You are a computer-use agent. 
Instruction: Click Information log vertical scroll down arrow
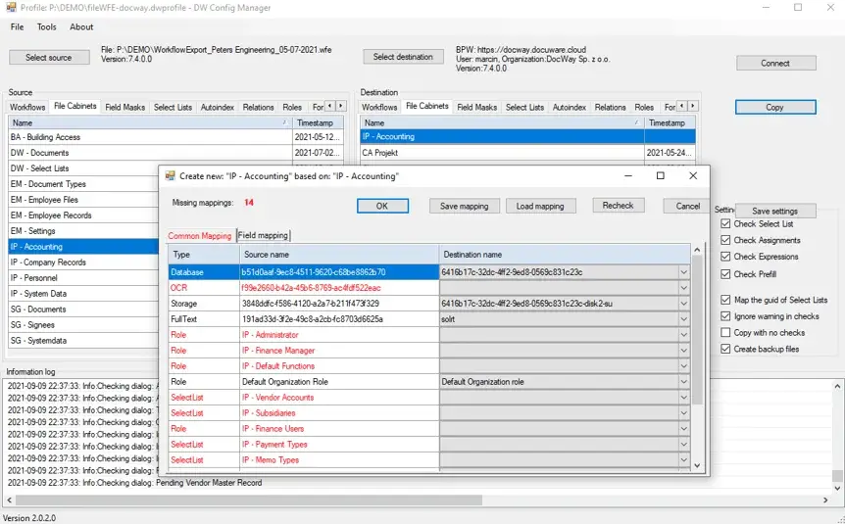[x=837, y=489]
